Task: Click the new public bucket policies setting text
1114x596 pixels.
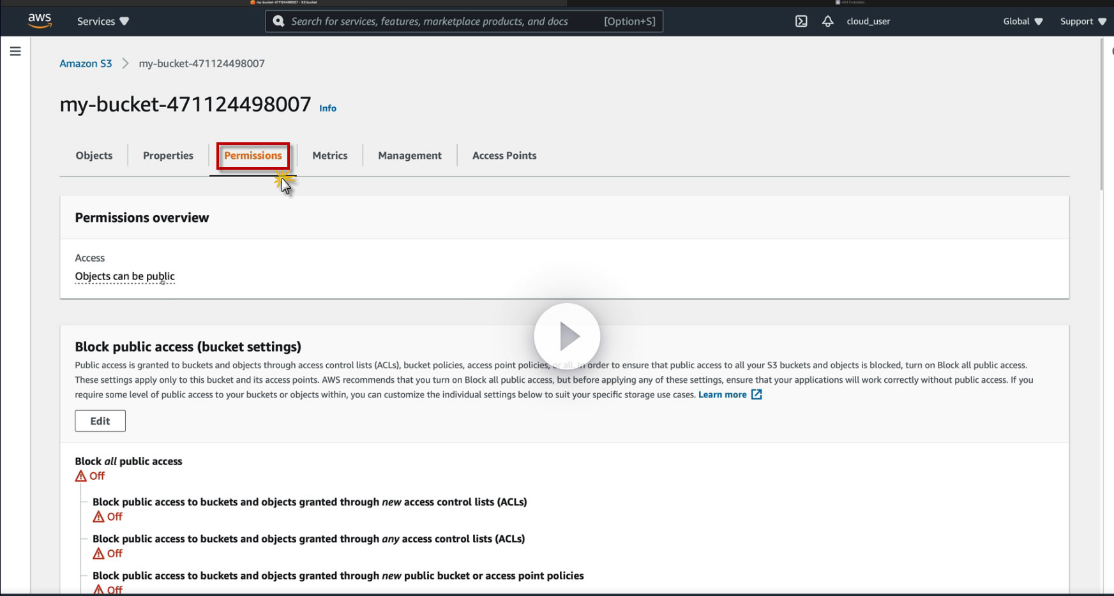Action: [x=338, y=576]
